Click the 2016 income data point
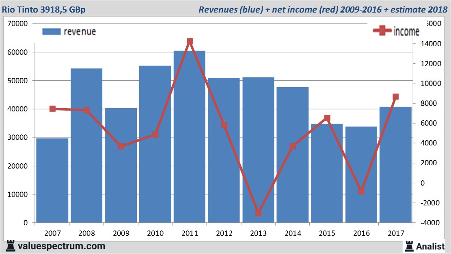This screenshot has height=254, width=451. (x=361, y=191)
